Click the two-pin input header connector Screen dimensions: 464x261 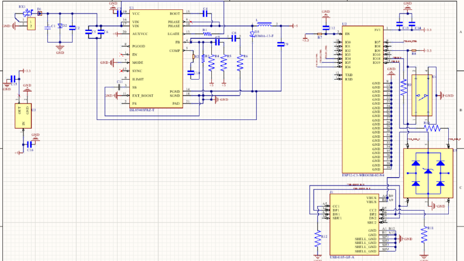tap(31, 23)
